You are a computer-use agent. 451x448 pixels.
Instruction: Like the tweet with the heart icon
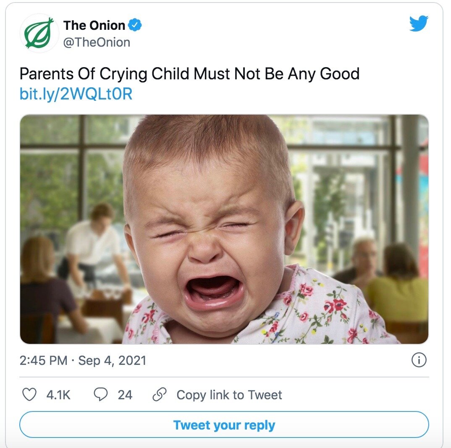pyautogui.click(x=29, y=394)
